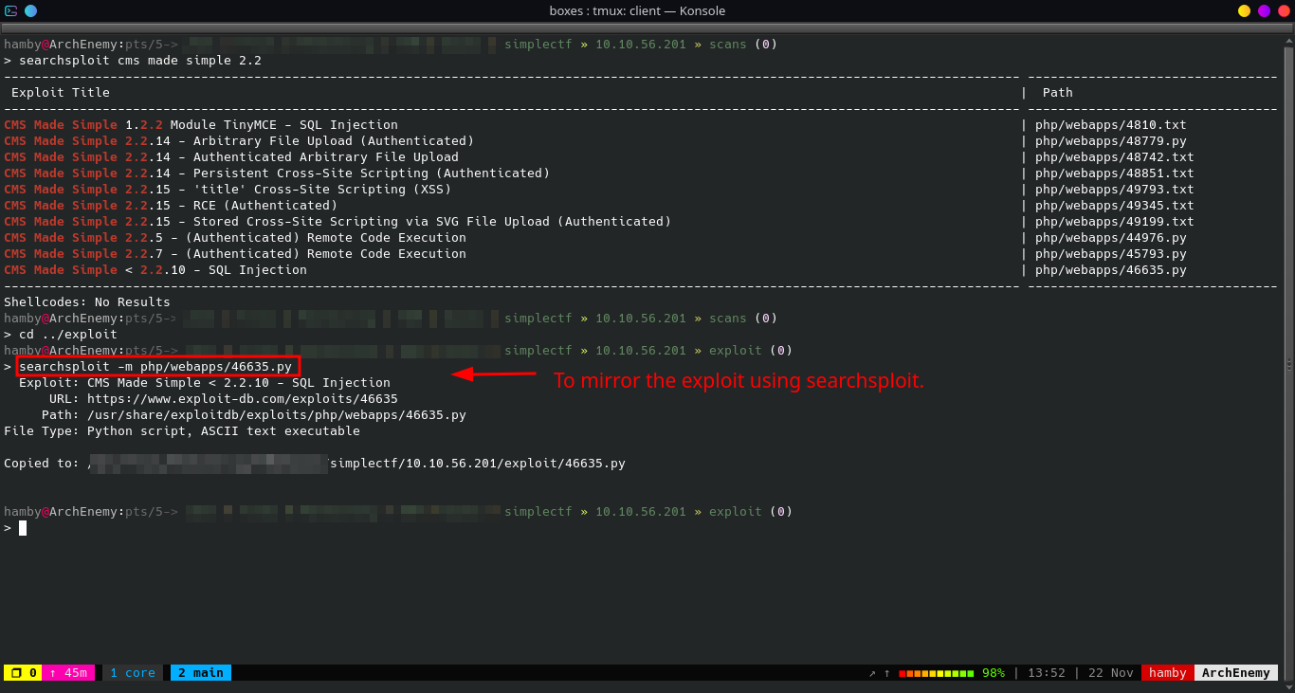Viewport: 1295px width, 693px height.
Task: Click the 'Path: /usr/share/exploitdb/exploits' line
Action: [254, 414]
